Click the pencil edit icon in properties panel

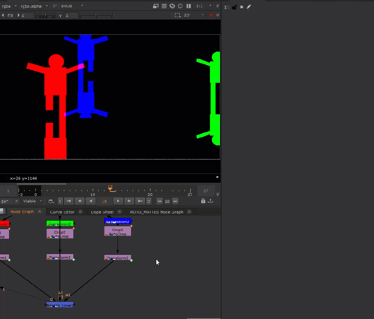(249, 7)
